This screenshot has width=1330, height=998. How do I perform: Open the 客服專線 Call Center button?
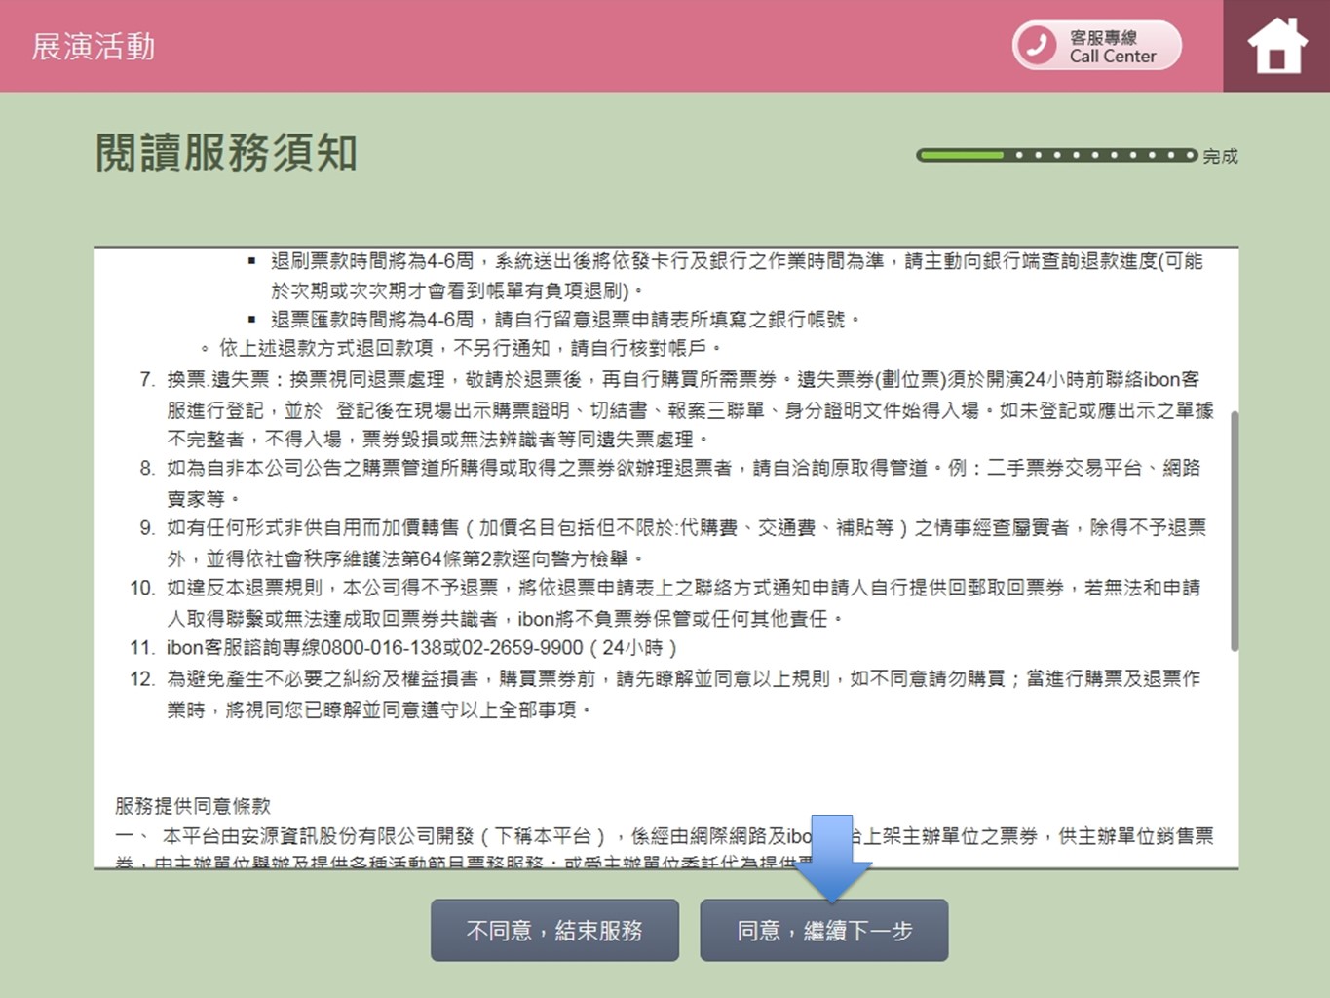tap(1097, 45)
